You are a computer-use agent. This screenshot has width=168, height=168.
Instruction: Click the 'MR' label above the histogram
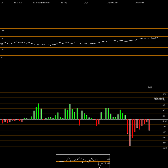(150, 87)
